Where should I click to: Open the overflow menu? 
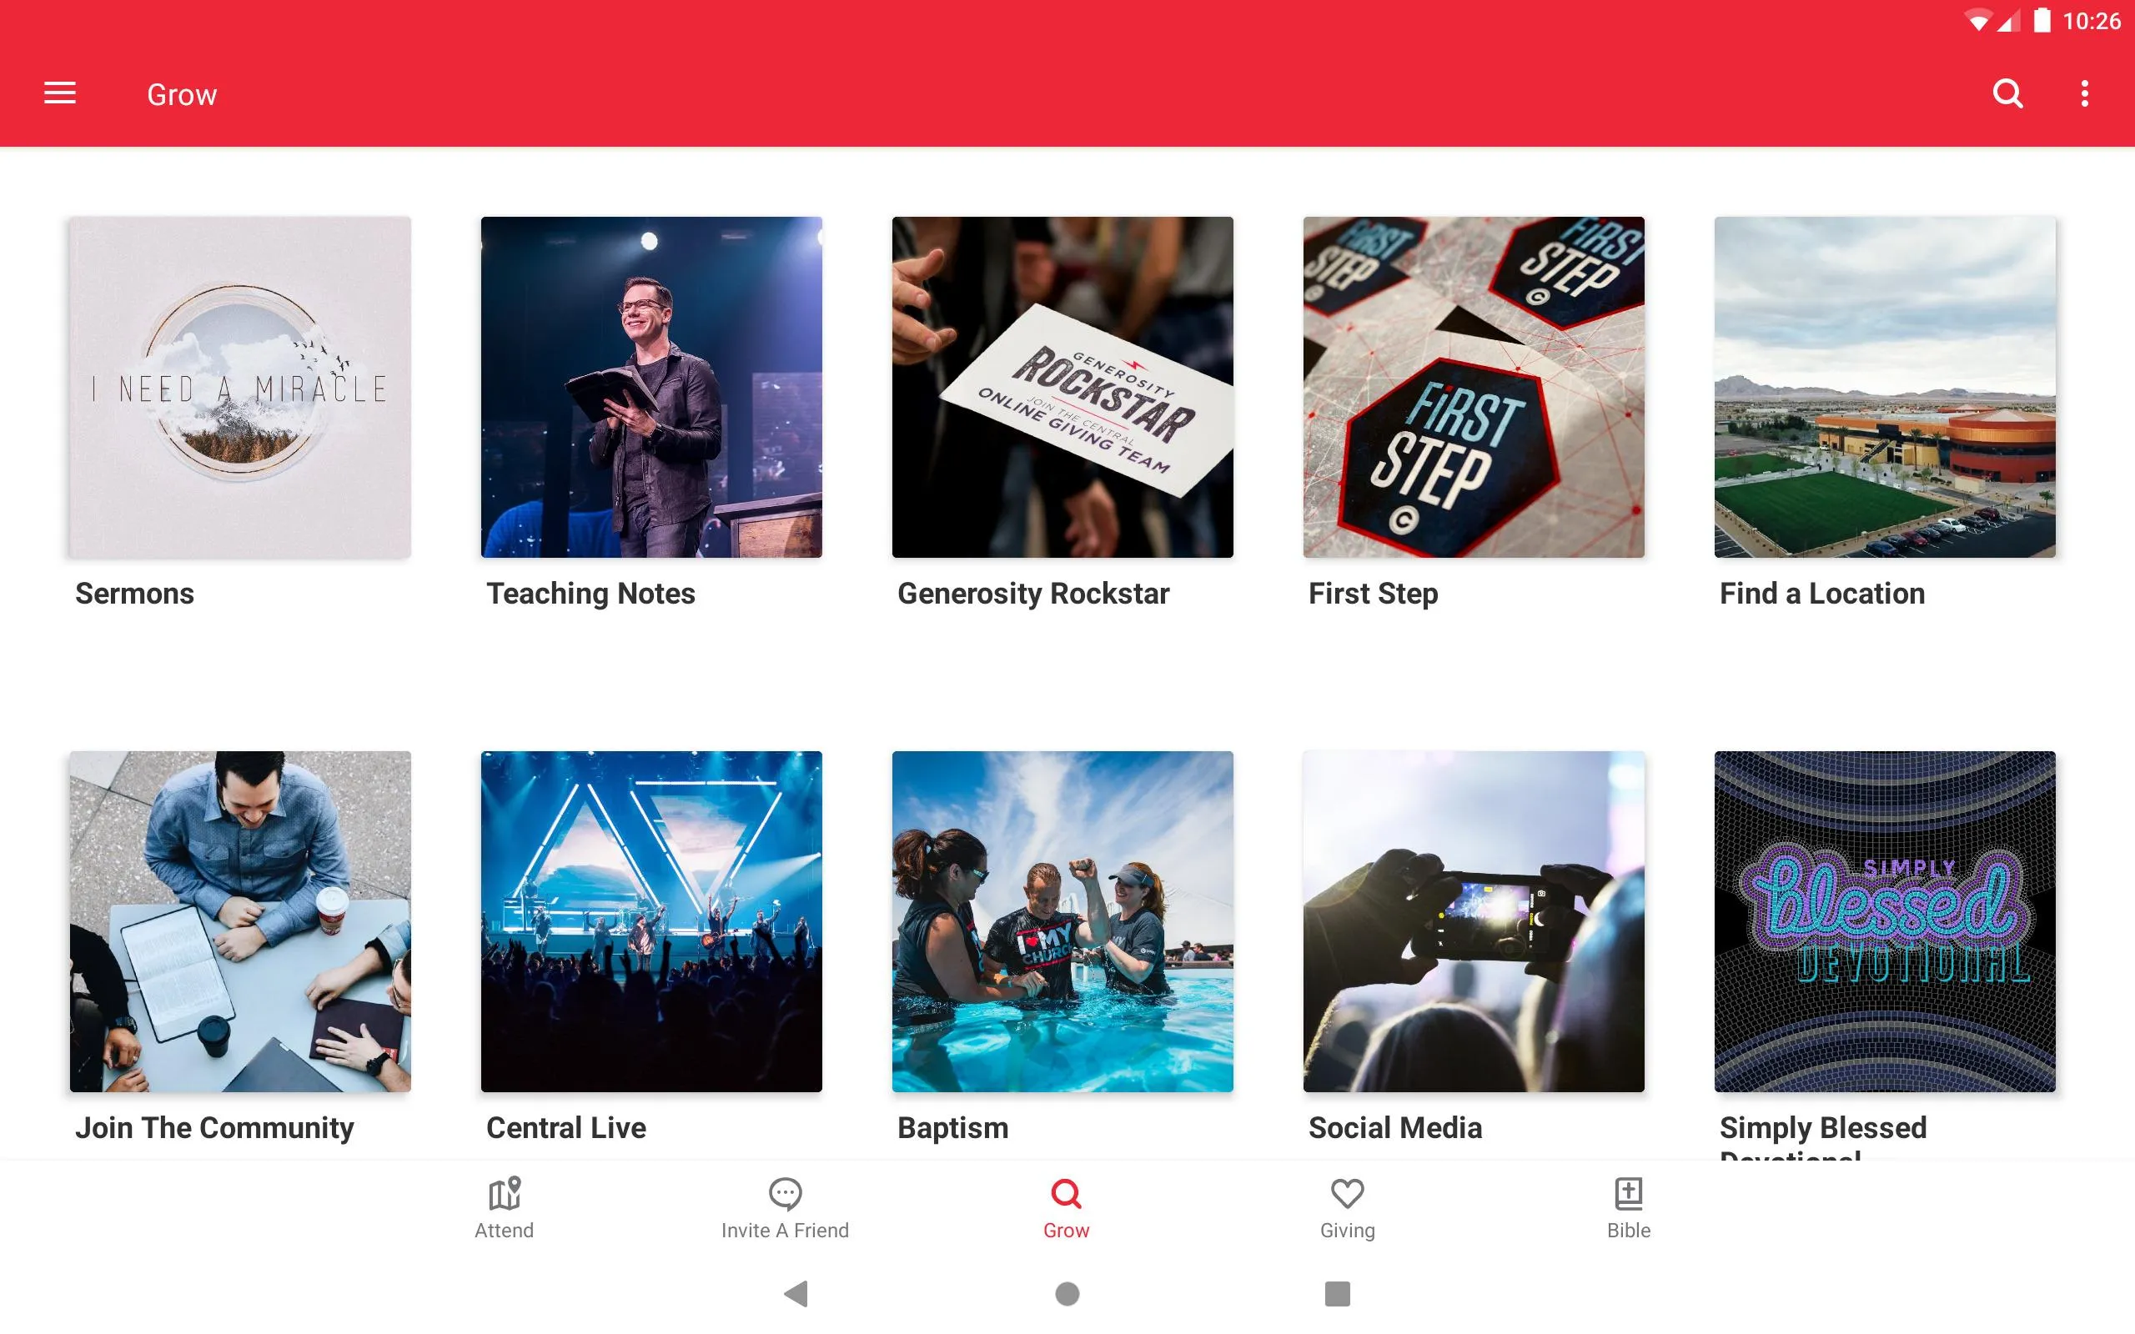[2084, 93]
